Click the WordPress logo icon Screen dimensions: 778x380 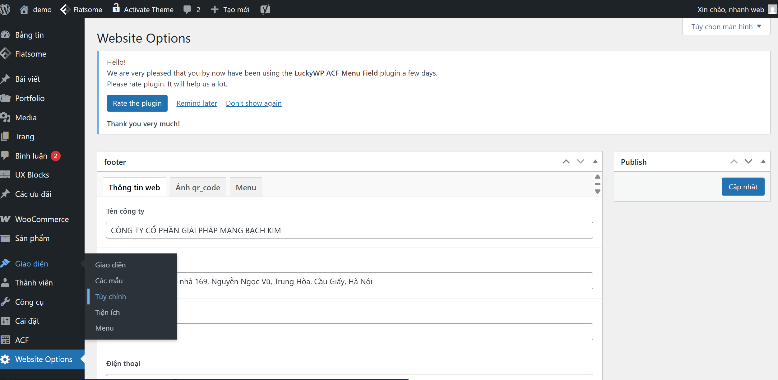pos(5,9)
